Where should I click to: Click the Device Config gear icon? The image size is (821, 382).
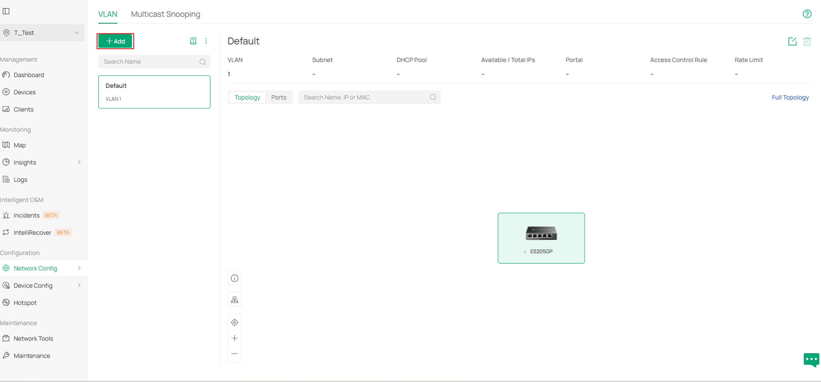[6, 285]
